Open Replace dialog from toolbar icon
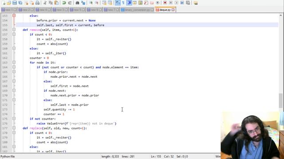 83,3
